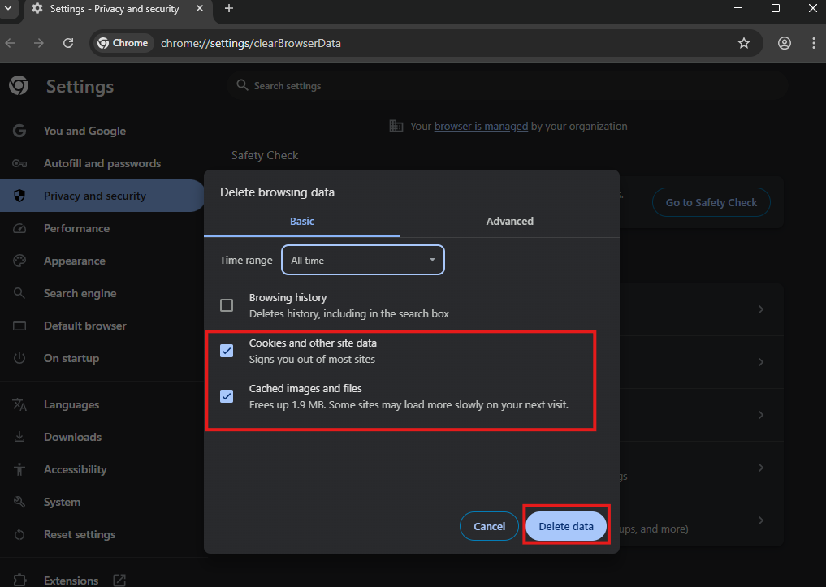Check the Browsing history checkbox
Viewport: 826px width, 587px height.
click(227, 305)
